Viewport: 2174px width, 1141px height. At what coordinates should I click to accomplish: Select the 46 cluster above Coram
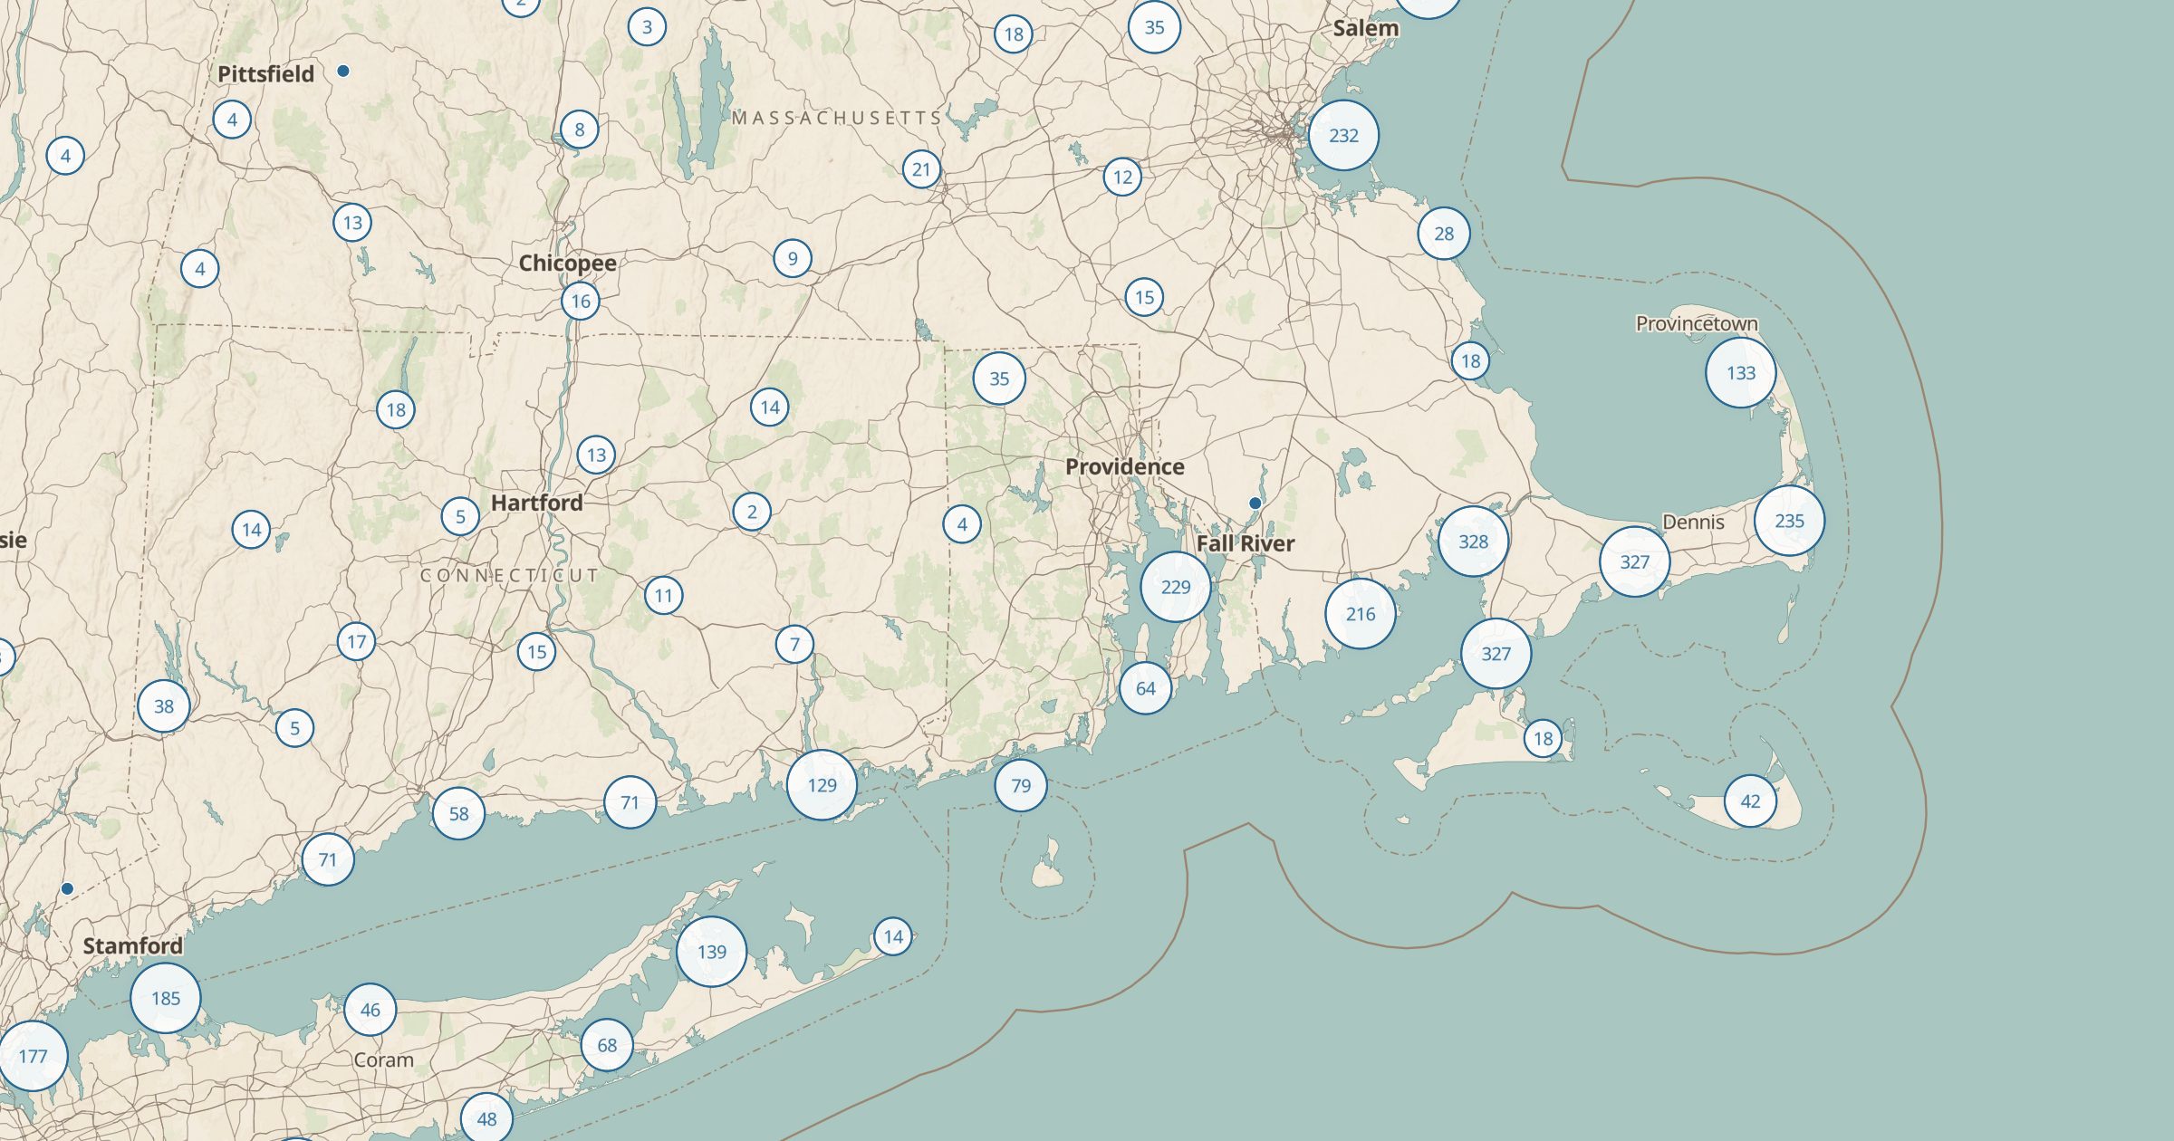pyautogui.click(x=370, y=1010)
